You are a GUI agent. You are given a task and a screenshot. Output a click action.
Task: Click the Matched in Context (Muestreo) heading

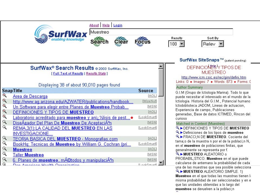click(200, 123)
